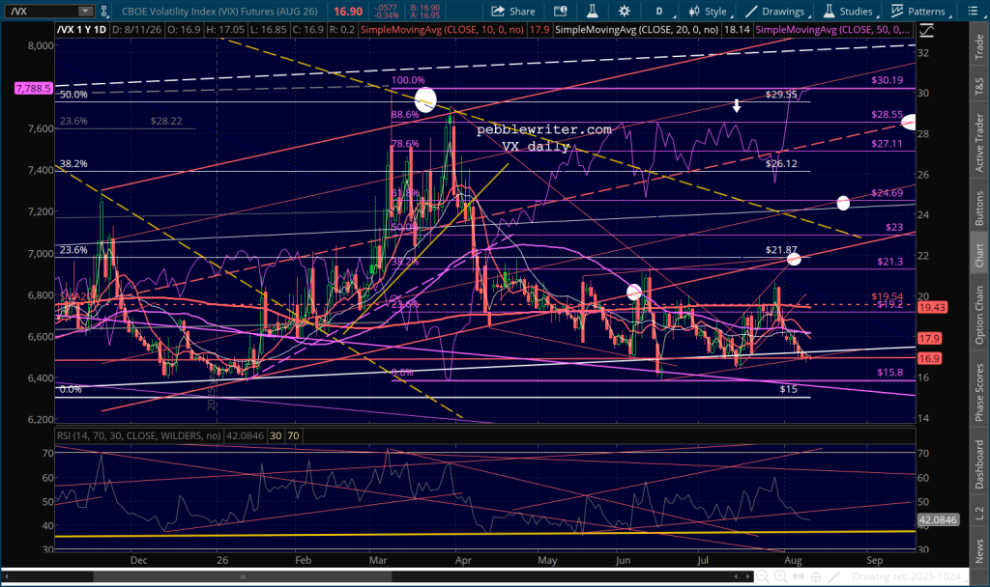The width and height of the screenshot is (990, 587).
Task: Open the Option Chain sidebar tab
Action: [979, 316]
